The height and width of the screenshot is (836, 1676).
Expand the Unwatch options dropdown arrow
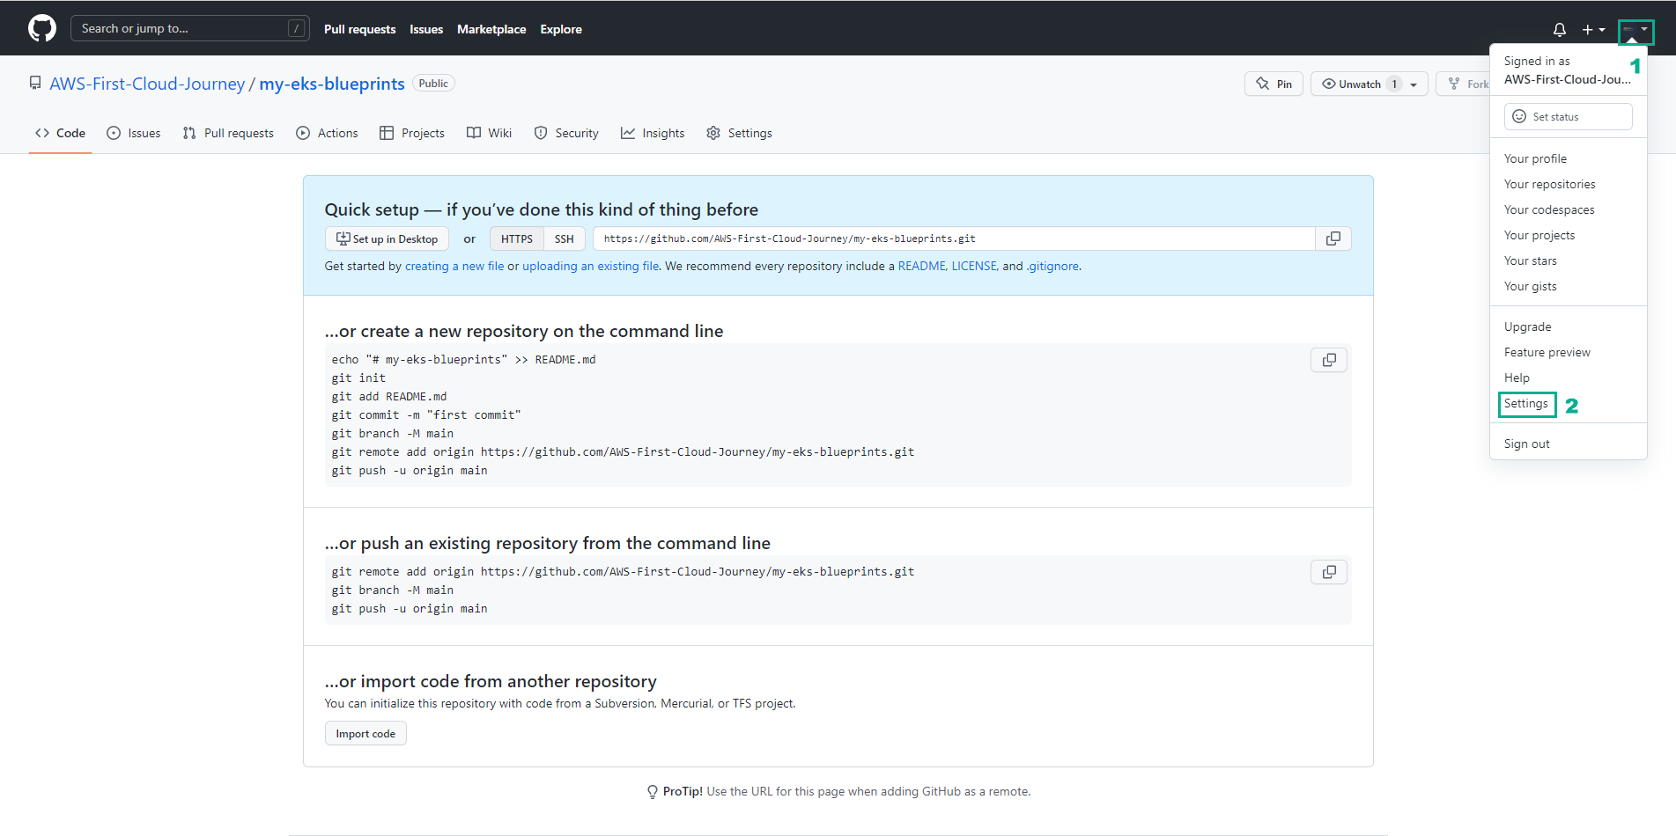[1414, 84]
